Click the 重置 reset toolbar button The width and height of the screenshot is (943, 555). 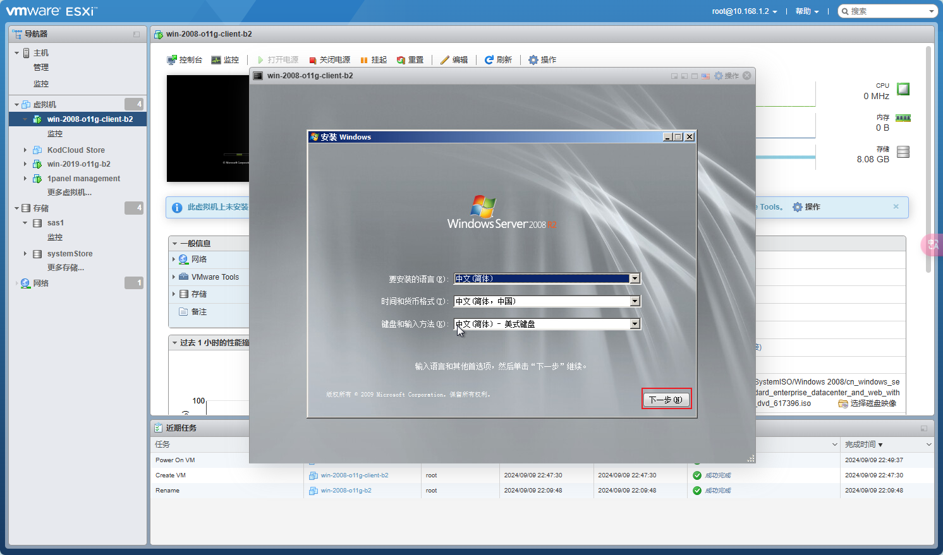(410, 60)
